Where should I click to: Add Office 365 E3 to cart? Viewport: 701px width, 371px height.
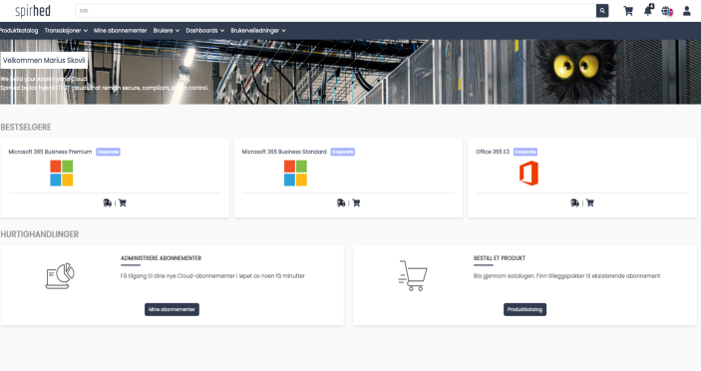590,202
